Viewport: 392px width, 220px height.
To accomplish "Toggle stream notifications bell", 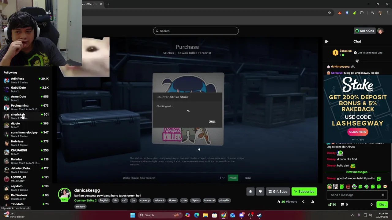I will (251, 192).
